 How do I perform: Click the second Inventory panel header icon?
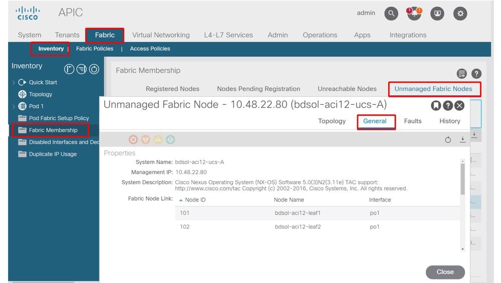(81, 69)
